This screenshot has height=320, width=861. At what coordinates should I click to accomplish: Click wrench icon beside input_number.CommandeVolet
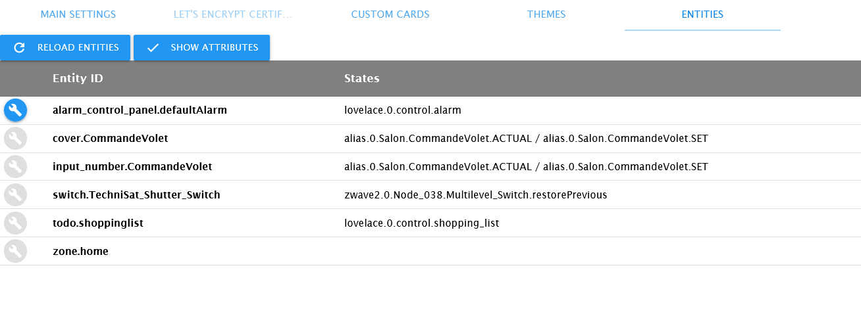pyautogui.click(x=15, y=167)
